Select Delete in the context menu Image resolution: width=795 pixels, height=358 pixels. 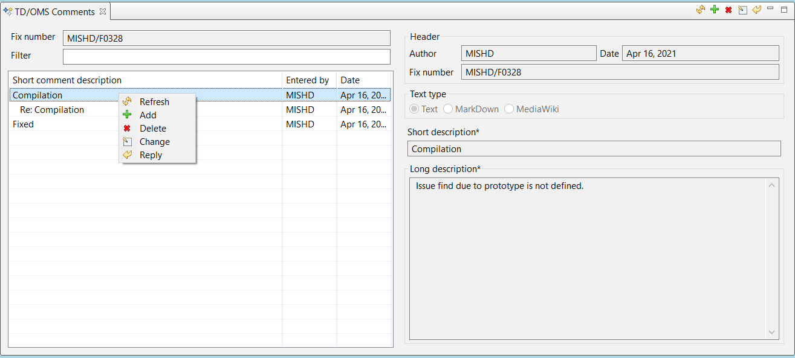point(152,129)
